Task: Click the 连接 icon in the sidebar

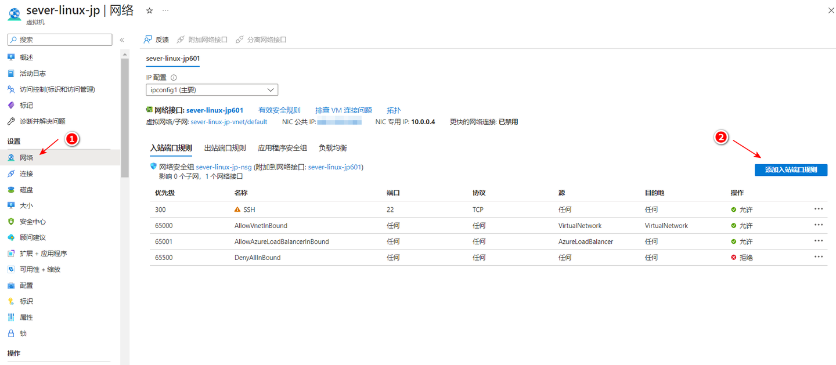Action: [10, 174]
